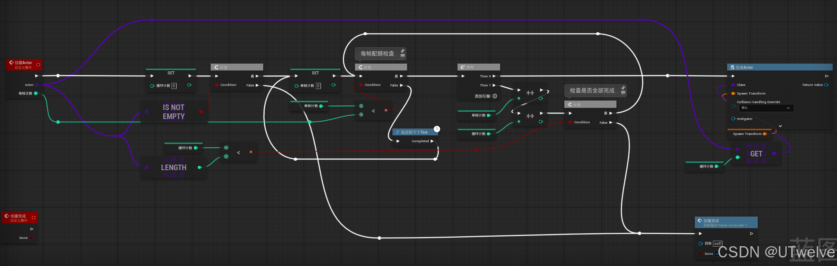The image size is (837, 266).
Task: Select the 创建完成 call node header
Action: [x=726, y=223]
